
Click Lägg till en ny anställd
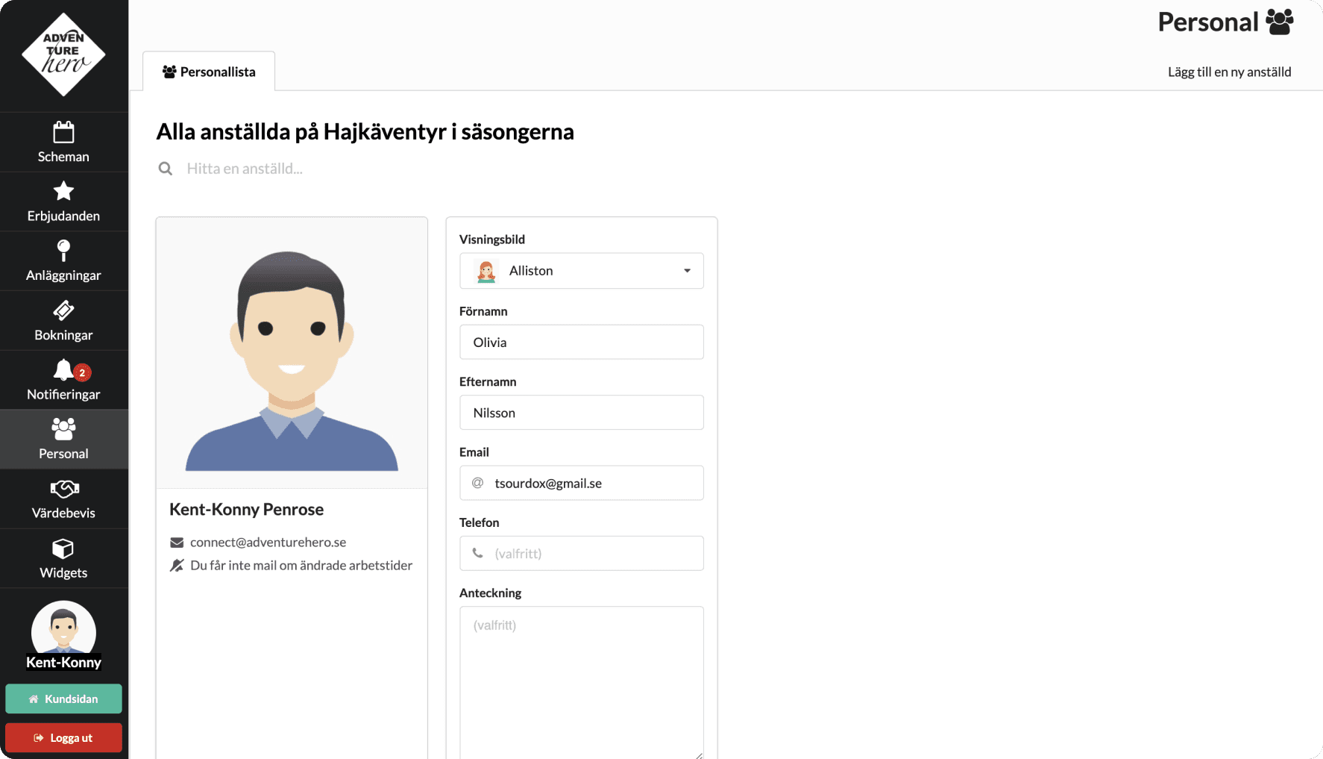(1229, 72)
